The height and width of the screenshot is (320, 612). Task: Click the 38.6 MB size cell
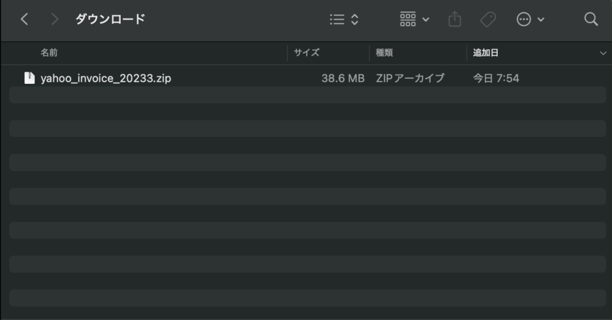342,78
